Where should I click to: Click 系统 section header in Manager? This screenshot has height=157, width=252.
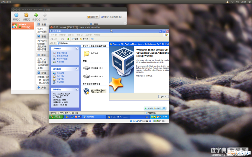[x=42, y=36]
